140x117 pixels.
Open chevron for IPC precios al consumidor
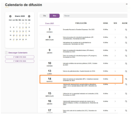tap(115, 79)
